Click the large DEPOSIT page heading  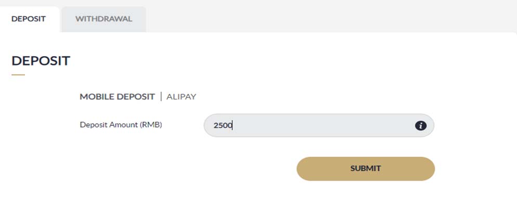click(x=41, y=61)
